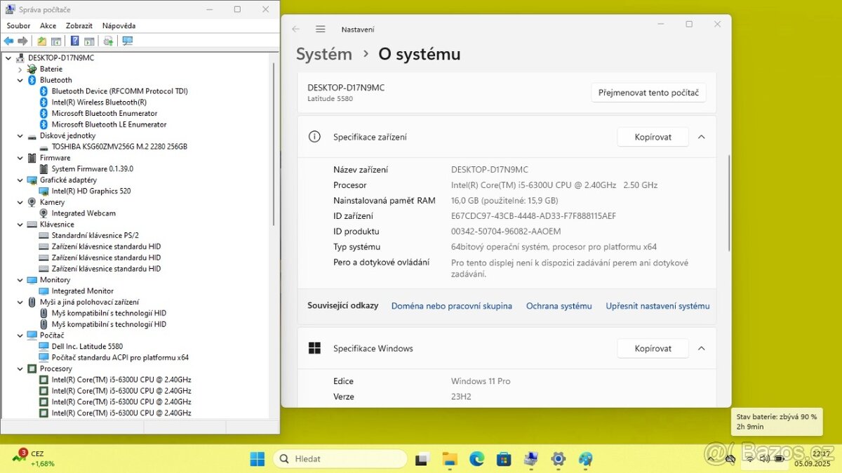Open help via the blue question mark toolbar icon
The height and width of the screenshot is (473, 842).
[x=74, y=41]
